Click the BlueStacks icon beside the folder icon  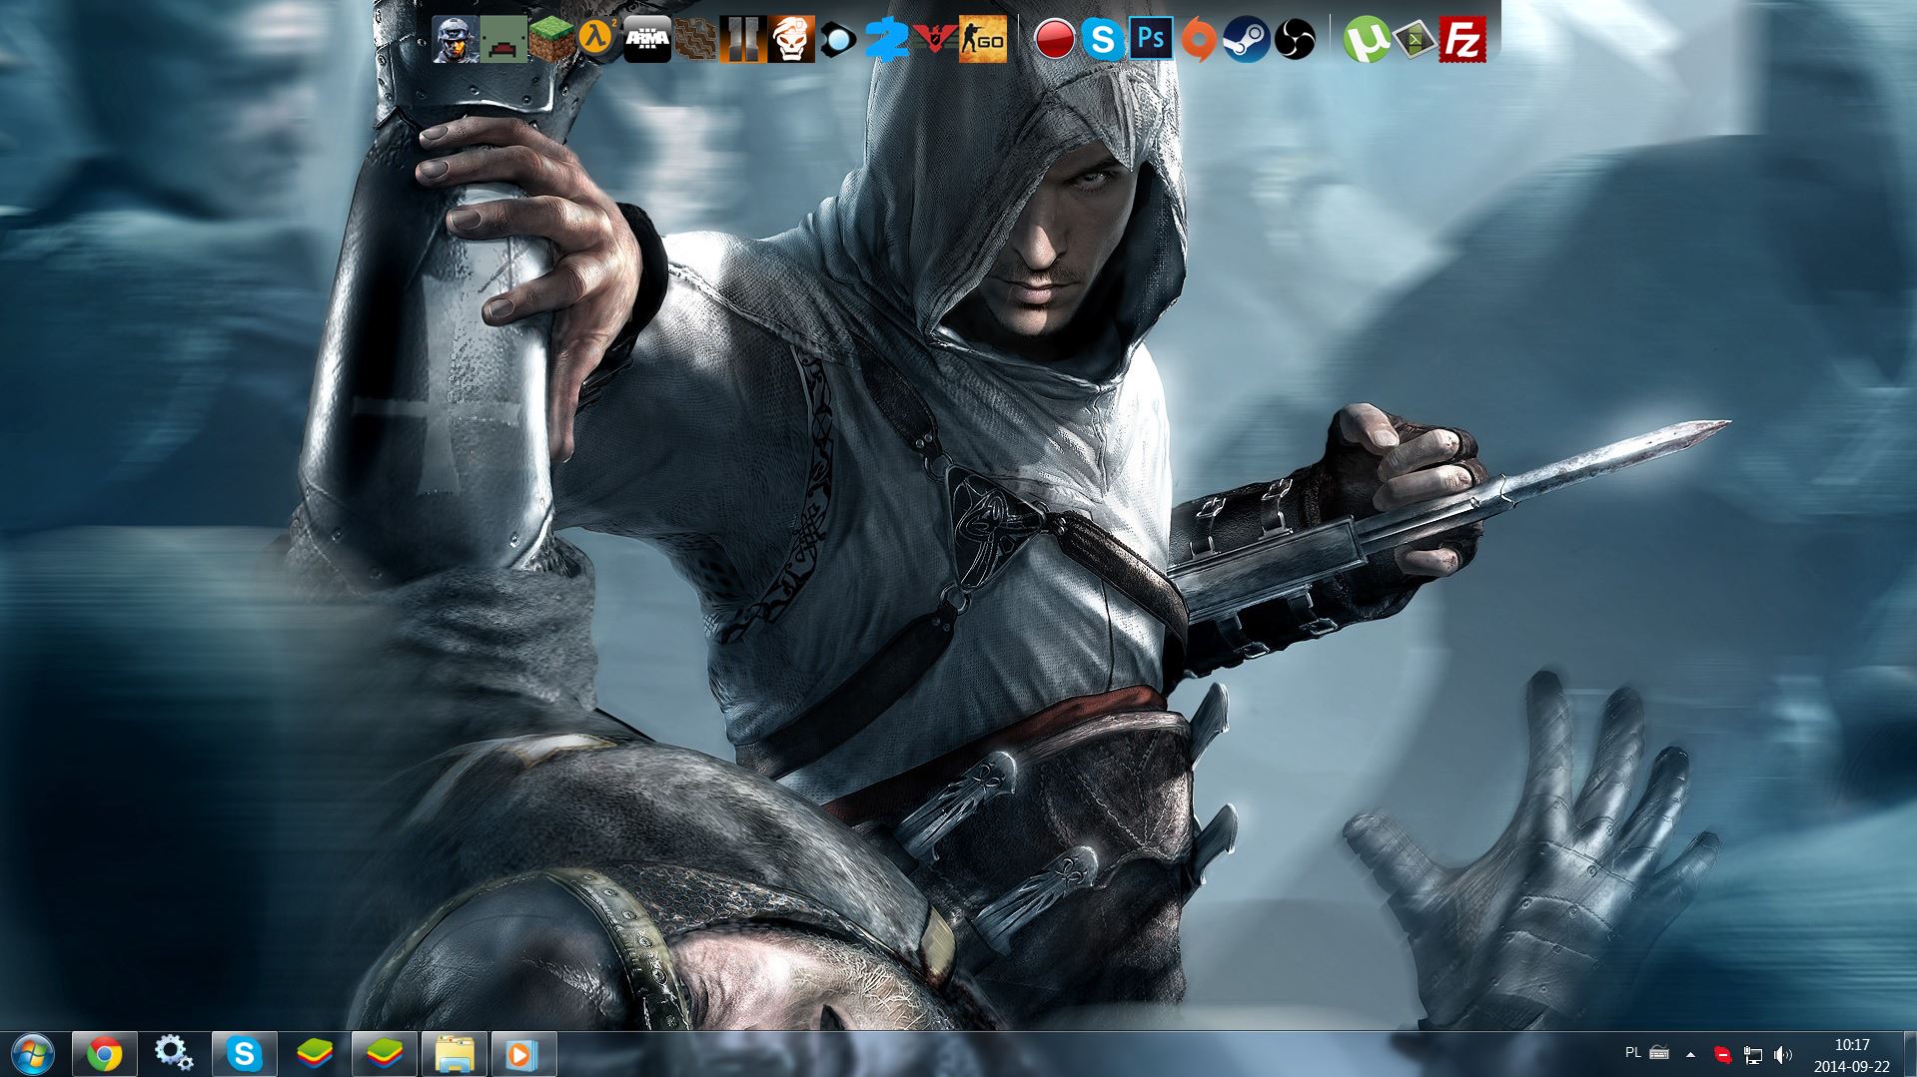[384, 1054]
